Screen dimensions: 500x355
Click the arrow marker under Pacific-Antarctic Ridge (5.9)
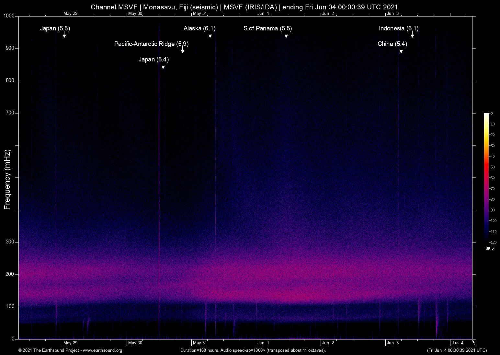coord(183,50)
